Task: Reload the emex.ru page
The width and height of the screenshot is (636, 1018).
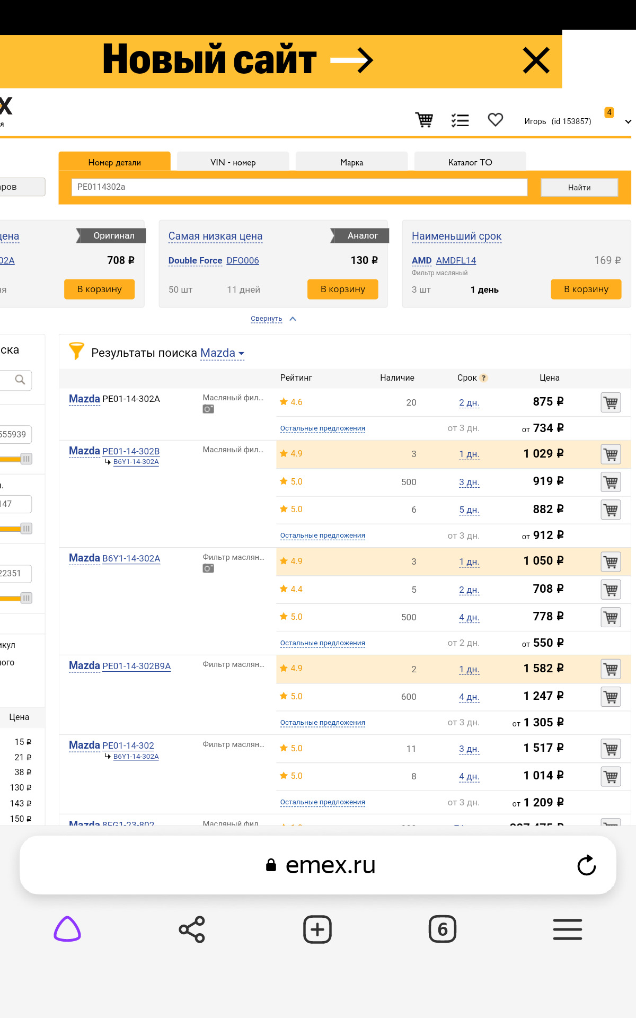Action: coord(586,865)
